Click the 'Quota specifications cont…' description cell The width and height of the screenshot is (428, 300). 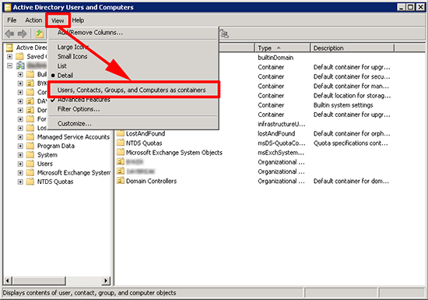tap(350, 143)
